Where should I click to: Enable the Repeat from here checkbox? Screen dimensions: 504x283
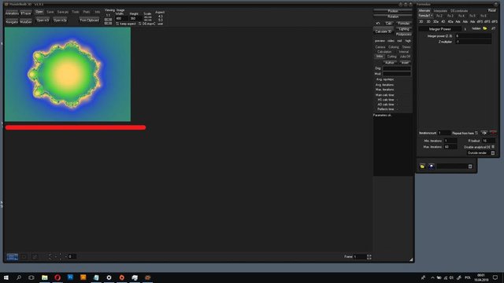click(476, 133)
